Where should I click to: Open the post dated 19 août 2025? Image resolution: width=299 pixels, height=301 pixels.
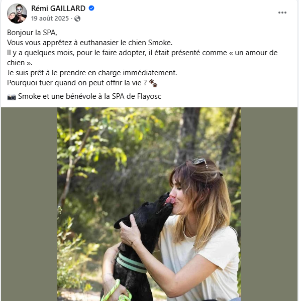(x=50, y=19)
